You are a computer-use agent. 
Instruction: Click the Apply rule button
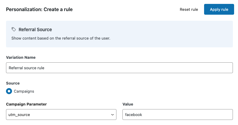click(x=219, y=9)
